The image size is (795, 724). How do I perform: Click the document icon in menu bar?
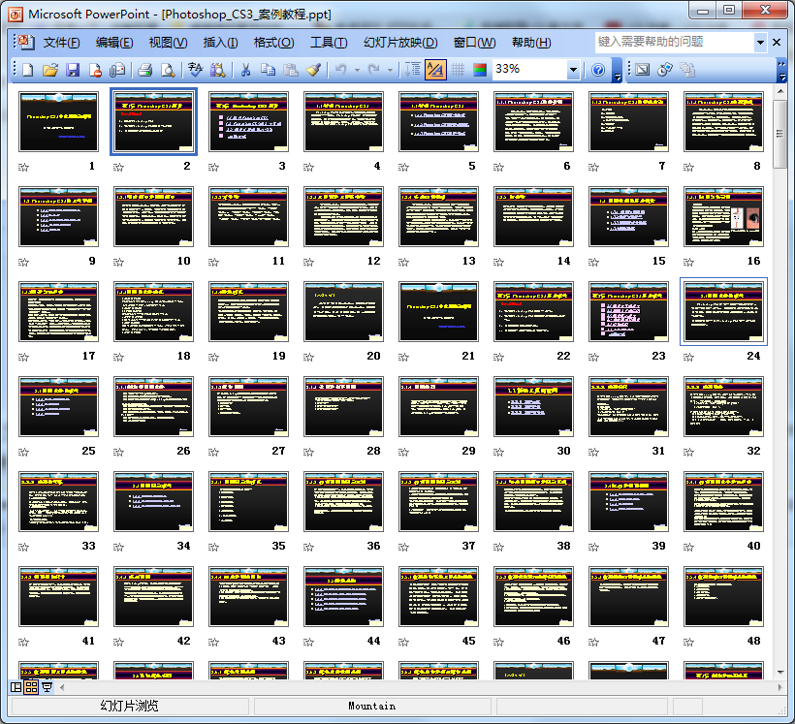tap(26, 43)
